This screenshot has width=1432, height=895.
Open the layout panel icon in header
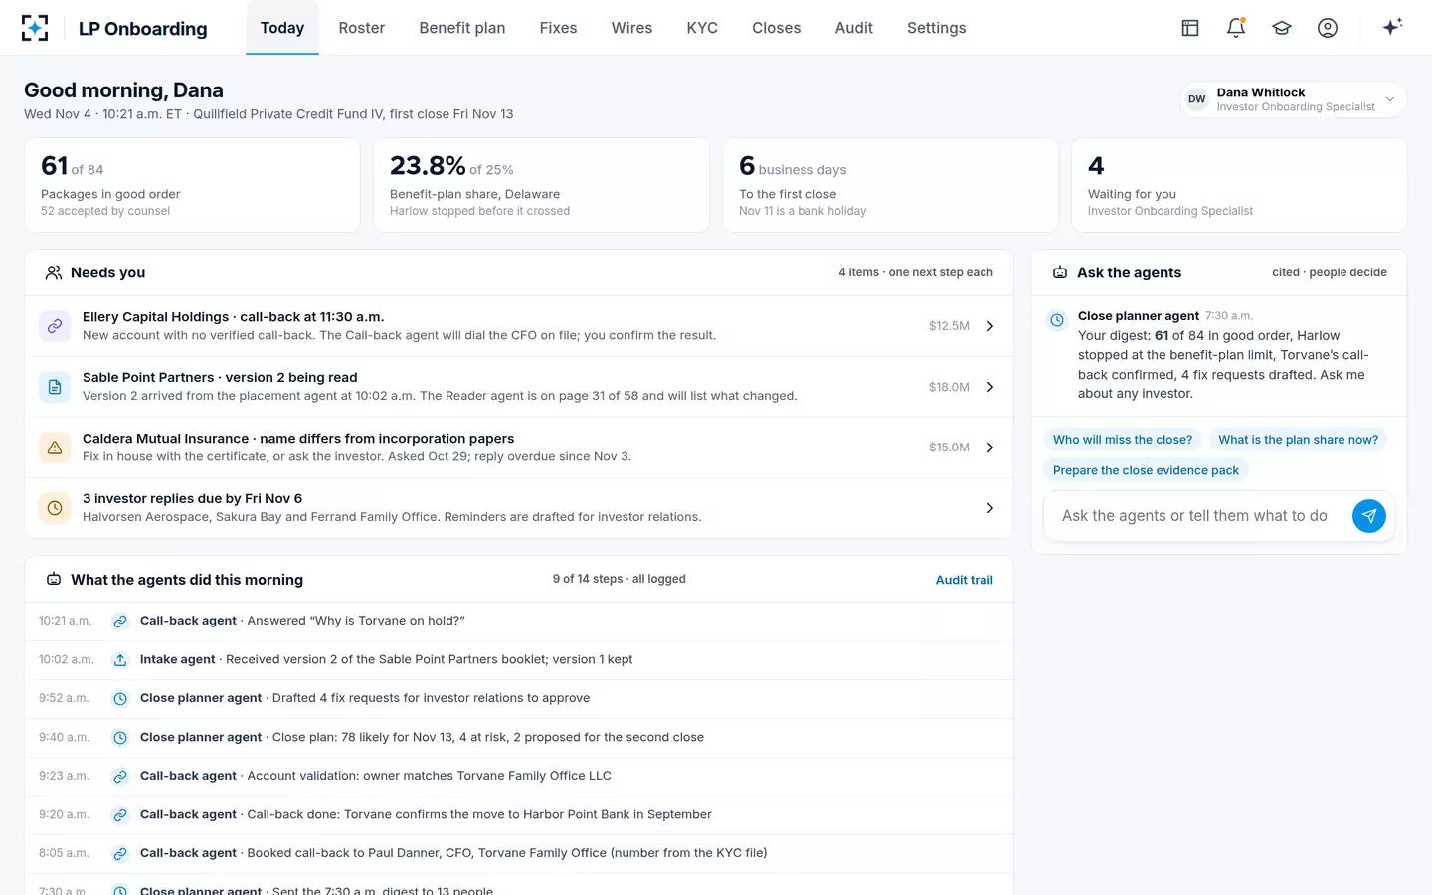click(x=1190, y=28)
